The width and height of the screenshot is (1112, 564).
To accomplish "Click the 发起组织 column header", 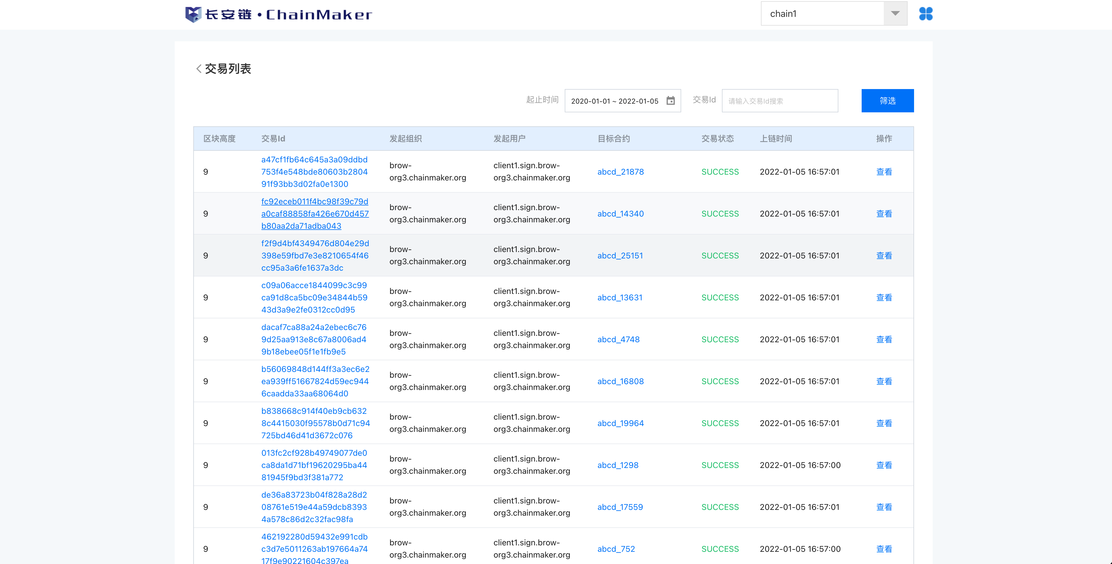I will (405, 139).
